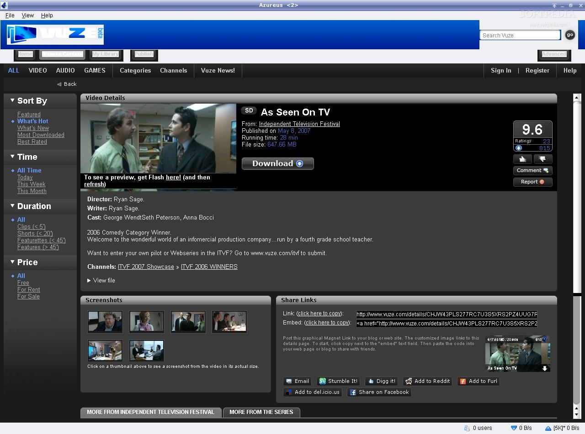Open the blonde woman screenshot thumbnail
Image resolution: width=585 pixels, height=434 pixels.
click(147, 322)
